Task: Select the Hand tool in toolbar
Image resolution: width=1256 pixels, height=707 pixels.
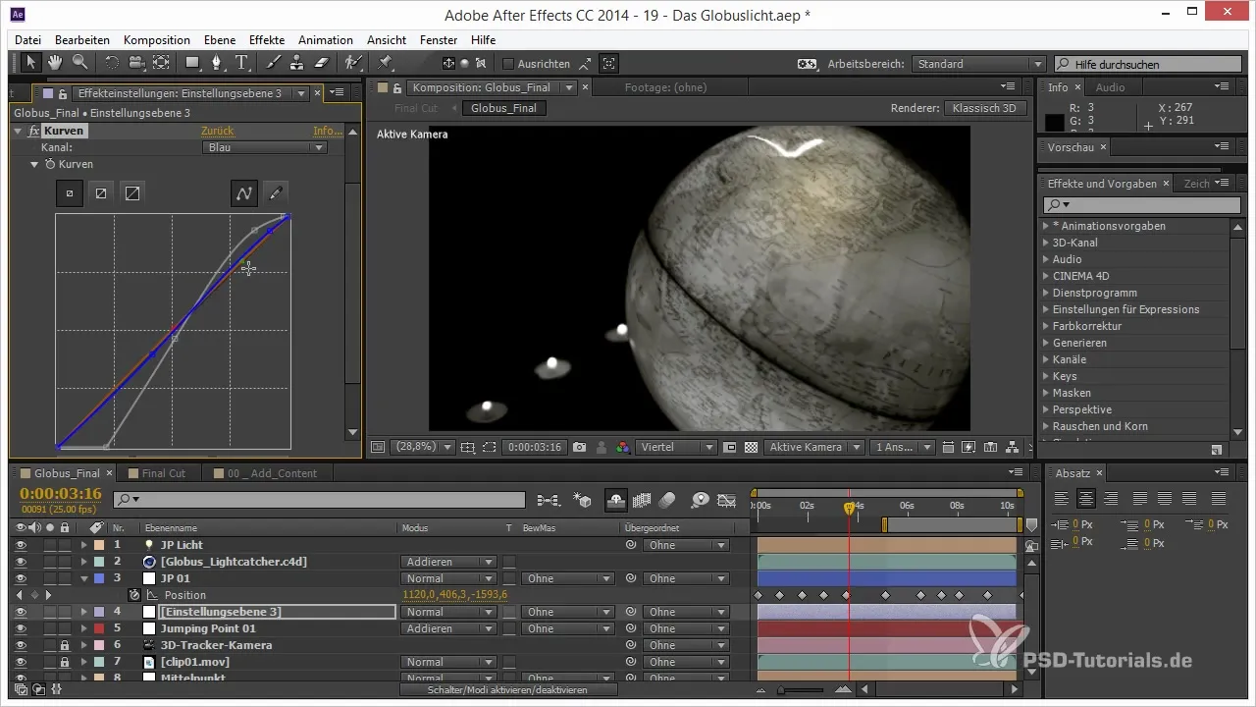Action: 56,63
